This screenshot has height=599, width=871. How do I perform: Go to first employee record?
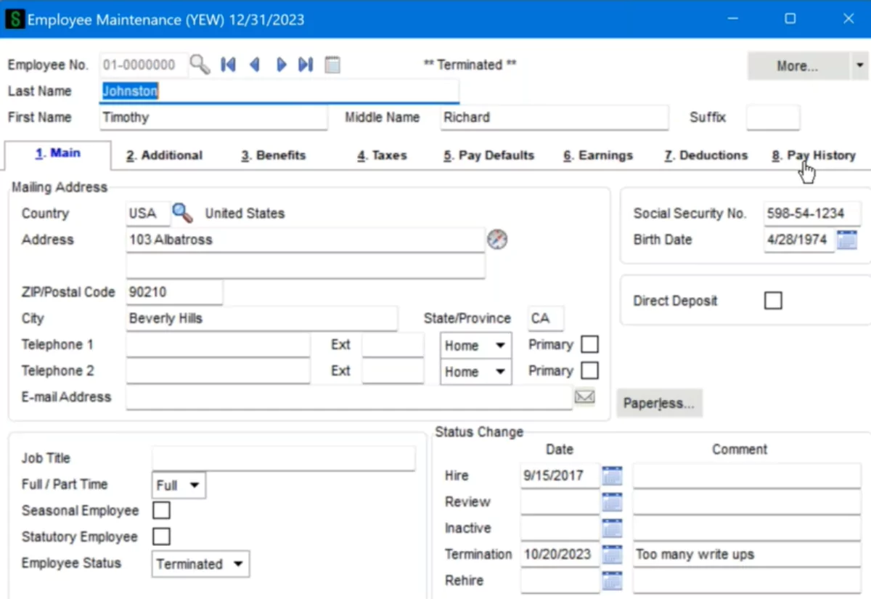pyautogui.click(x=228, y=65)
